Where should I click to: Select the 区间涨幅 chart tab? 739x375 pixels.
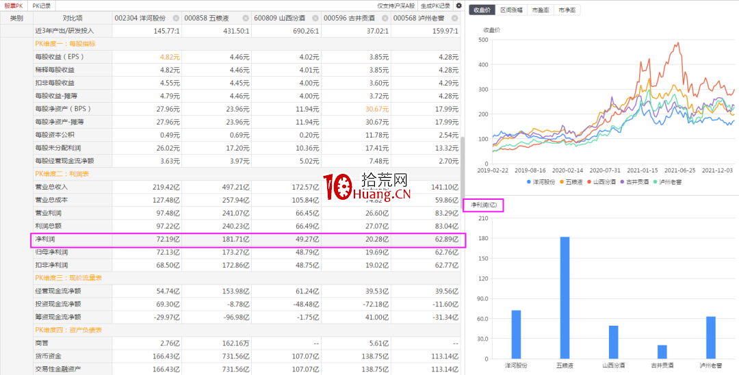coord(511,10)
